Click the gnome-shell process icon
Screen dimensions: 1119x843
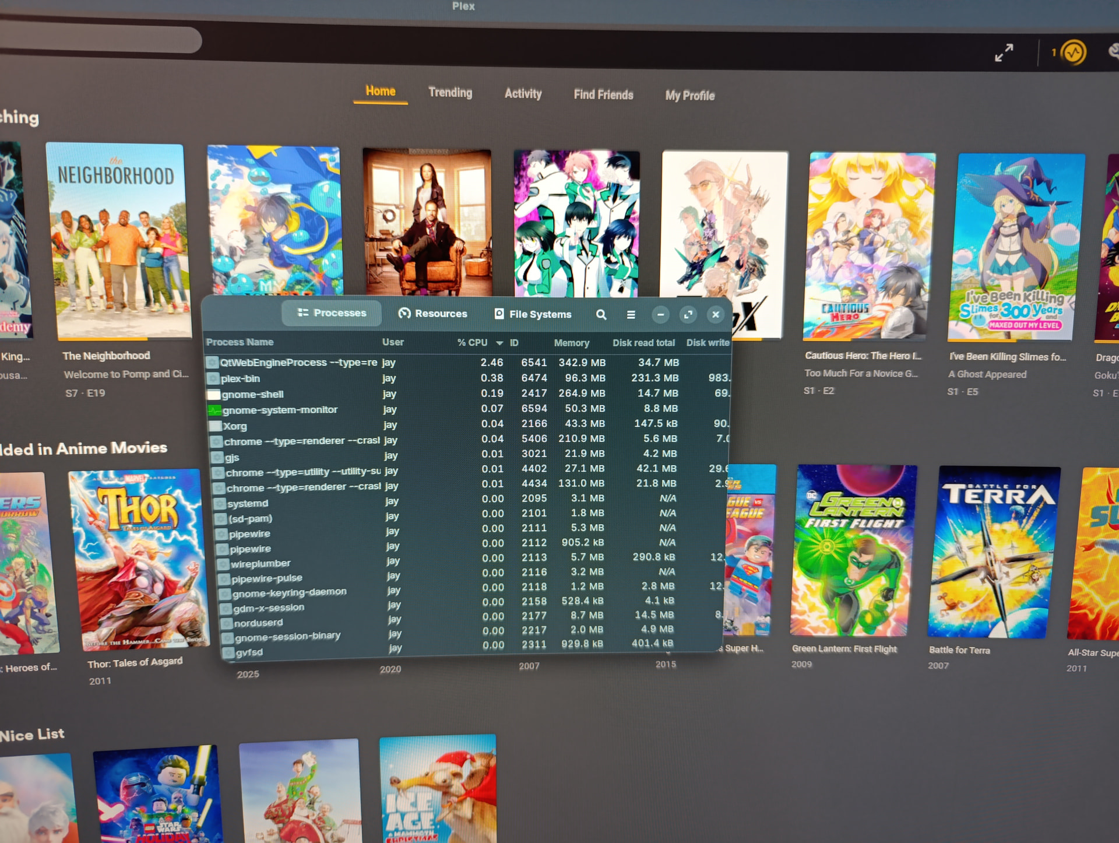(x=213, y=395)
